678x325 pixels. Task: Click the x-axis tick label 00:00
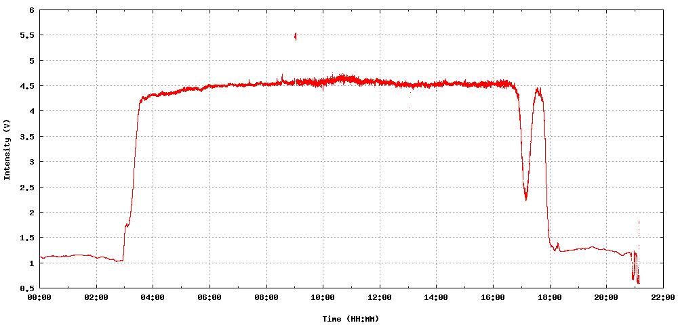click(40, 298)
